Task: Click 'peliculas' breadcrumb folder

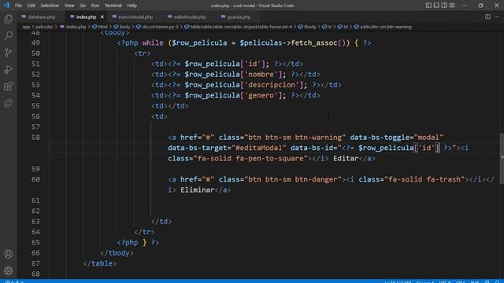Action: (44, 27)
